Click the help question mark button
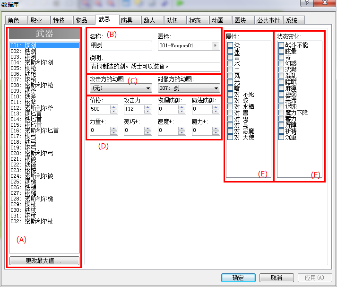 (307, 3)
